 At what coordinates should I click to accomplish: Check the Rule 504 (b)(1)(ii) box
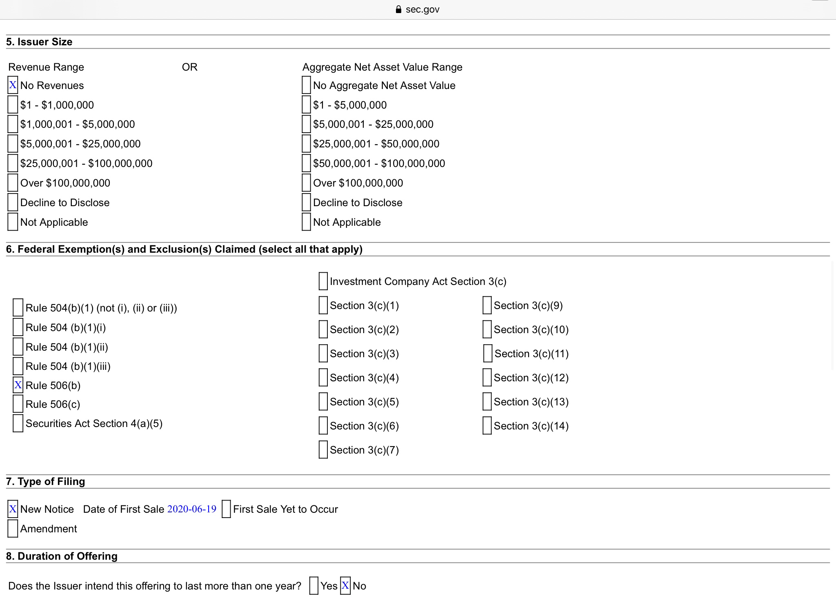coord(18,347)
